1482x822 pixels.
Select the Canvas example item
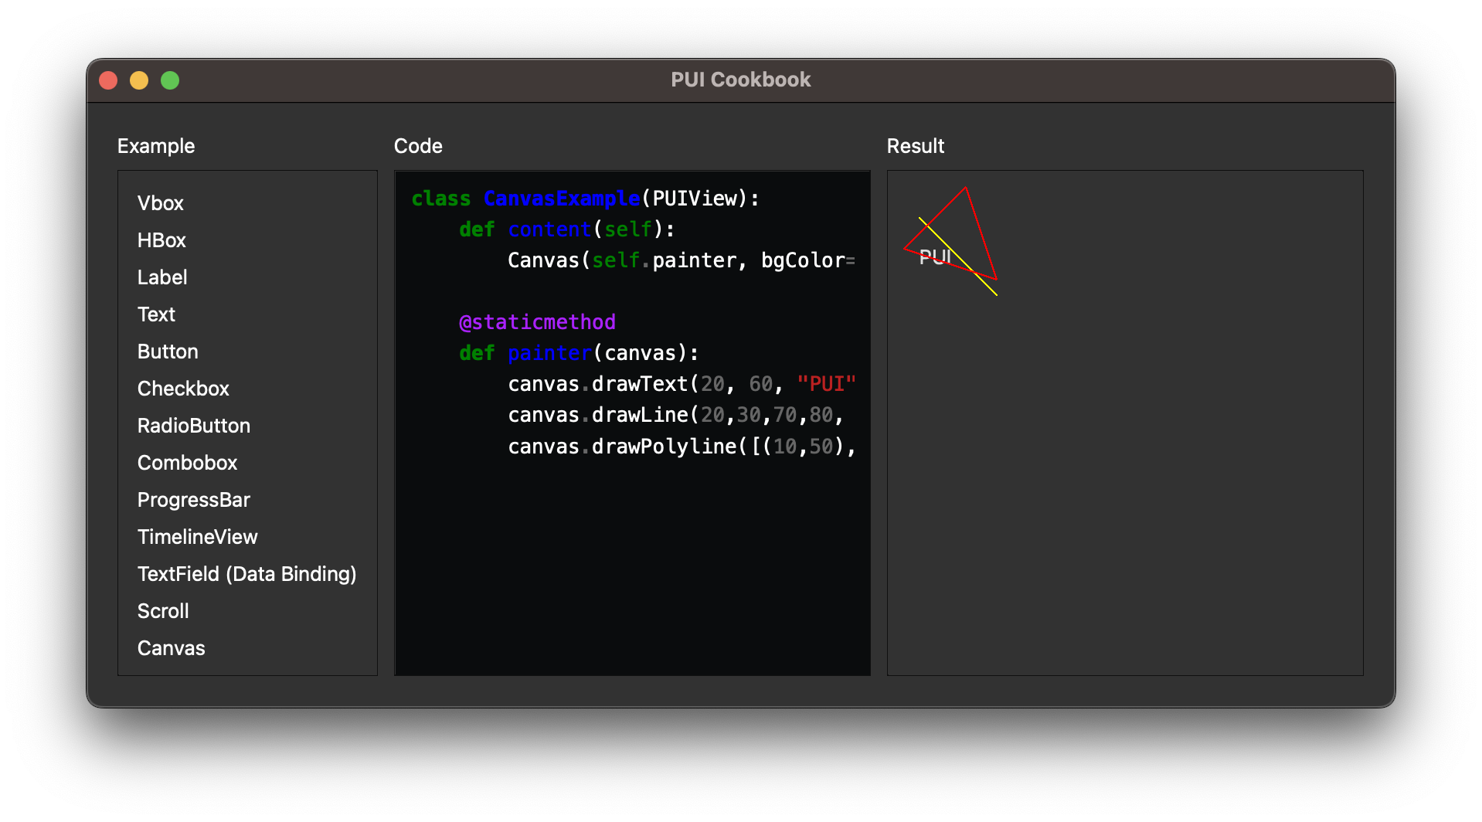(171, 648)
